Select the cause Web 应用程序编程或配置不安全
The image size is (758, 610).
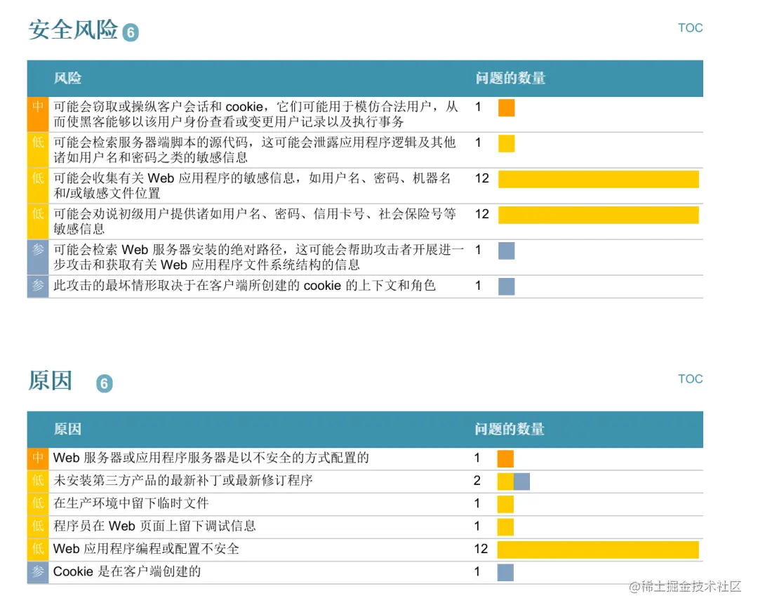click(146, 549)
